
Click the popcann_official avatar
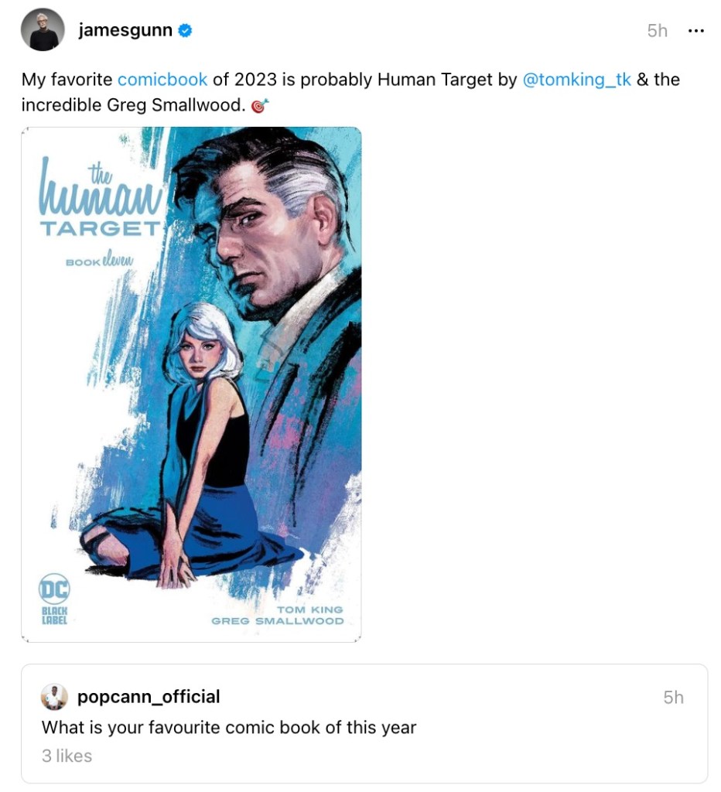click(x=54, y=697)
